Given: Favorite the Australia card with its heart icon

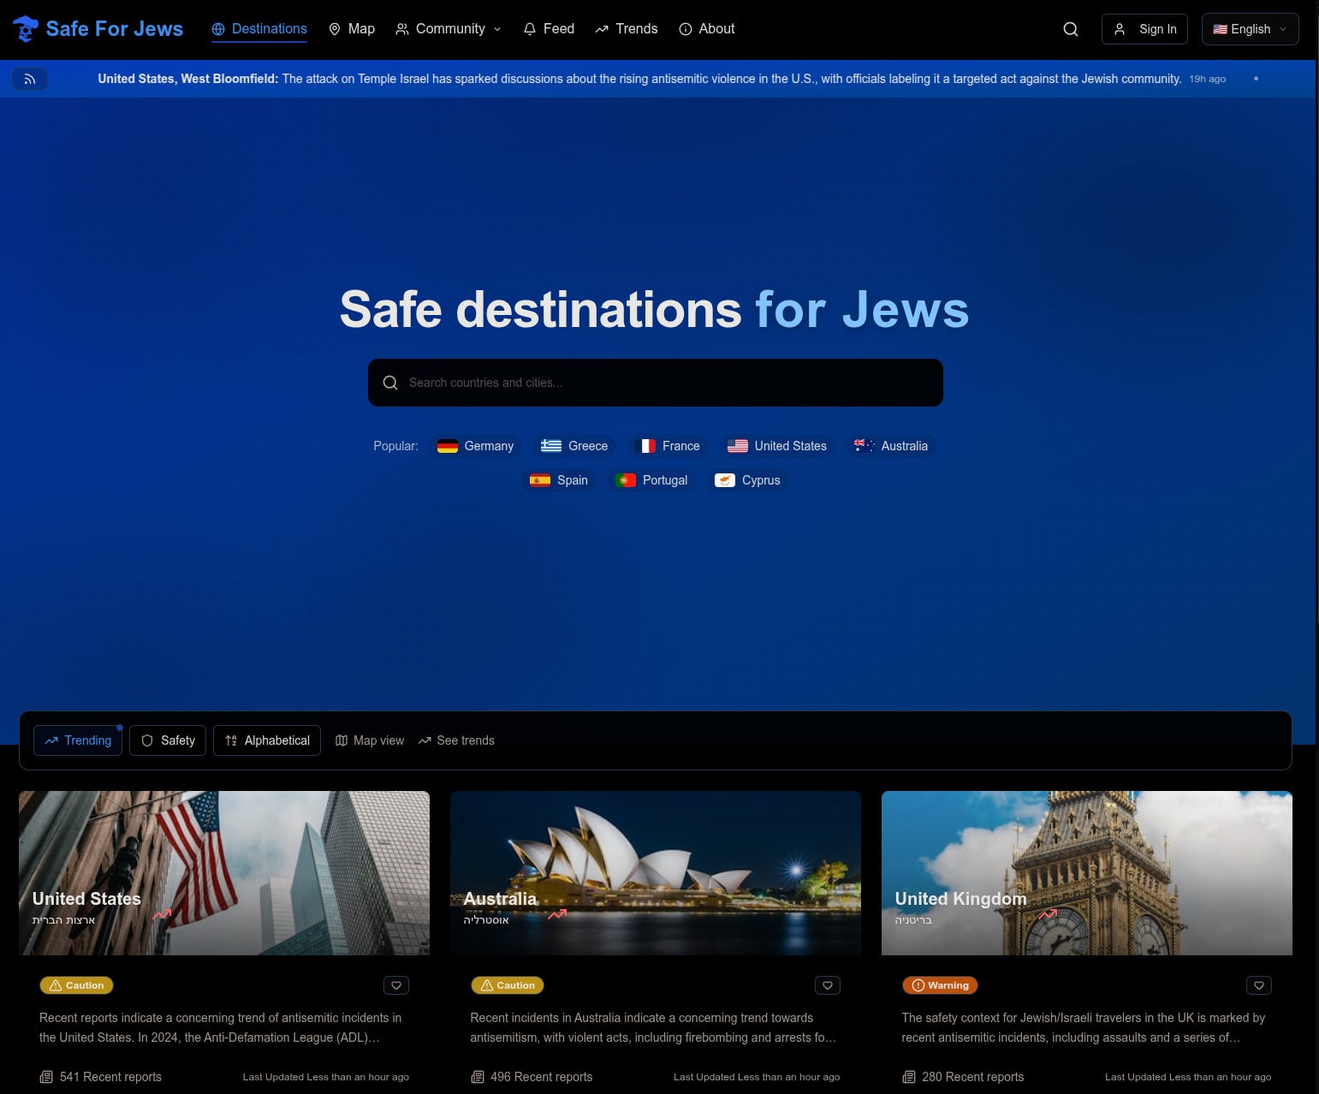Looking at the screenshot, I should pyautogui.click(x=828, y=985).
